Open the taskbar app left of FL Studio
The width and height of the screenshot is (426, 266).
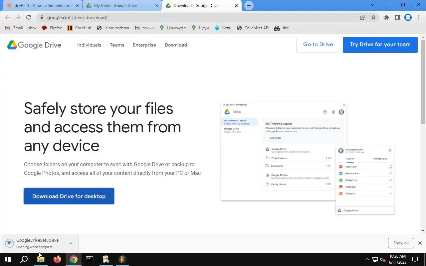(106, 259)
